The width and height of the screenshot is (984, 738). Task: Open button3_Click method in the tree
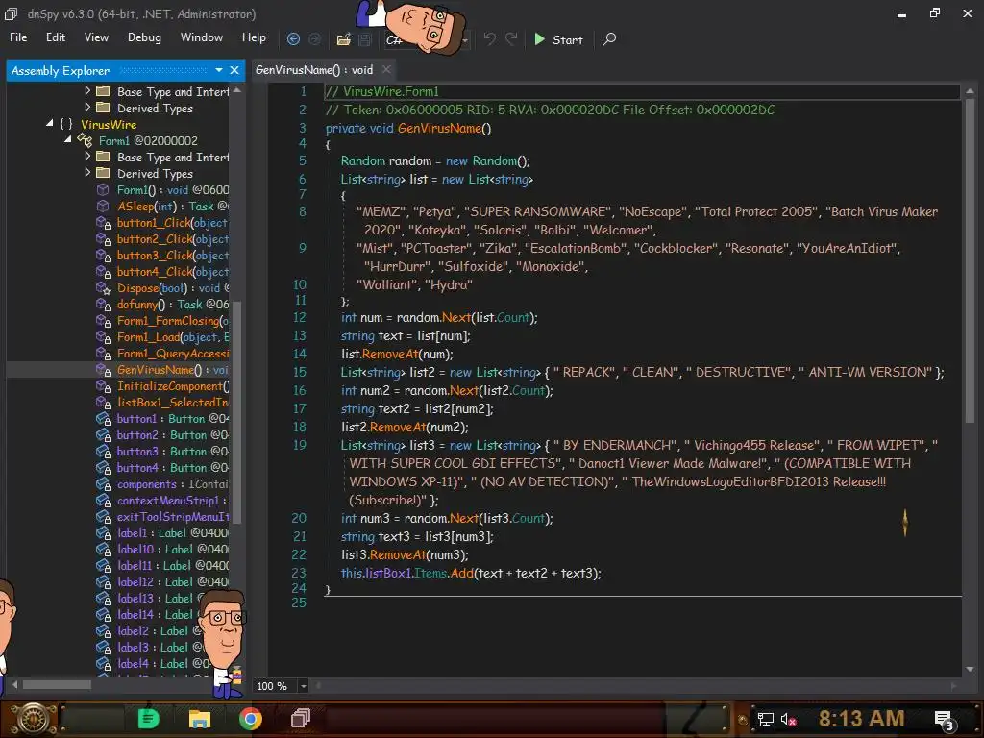[172, 256]
